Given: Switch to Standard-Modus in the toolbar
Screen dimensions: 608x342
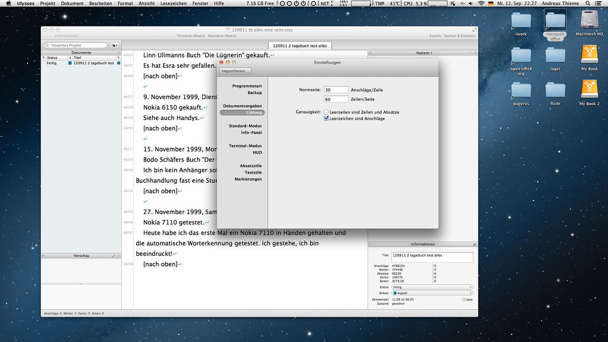Looking at the screenshot, I should tap(222, 36).
